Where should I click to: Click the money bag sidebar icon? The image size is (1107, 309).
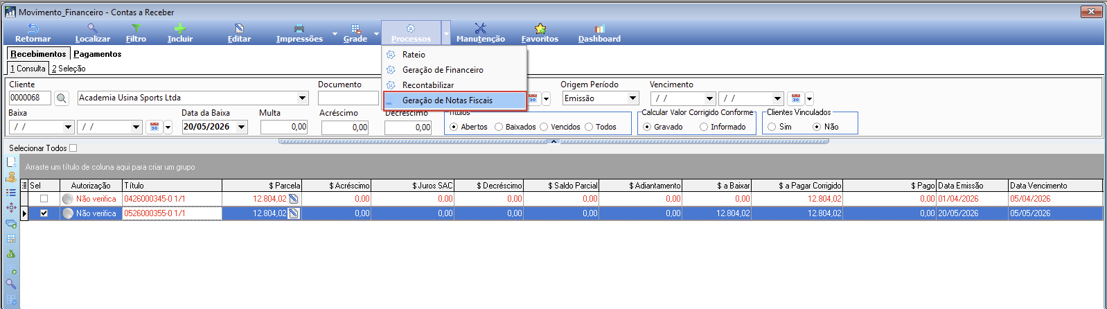click(11, 254)
